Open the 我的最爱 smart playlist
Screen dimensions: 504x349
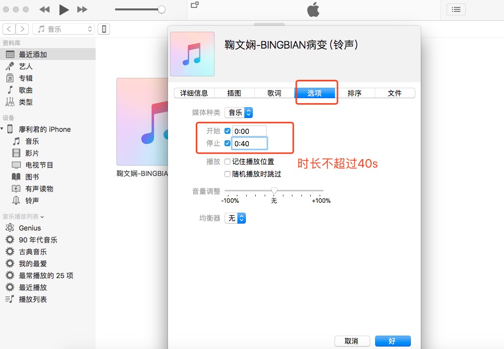(x=33, y=263)
